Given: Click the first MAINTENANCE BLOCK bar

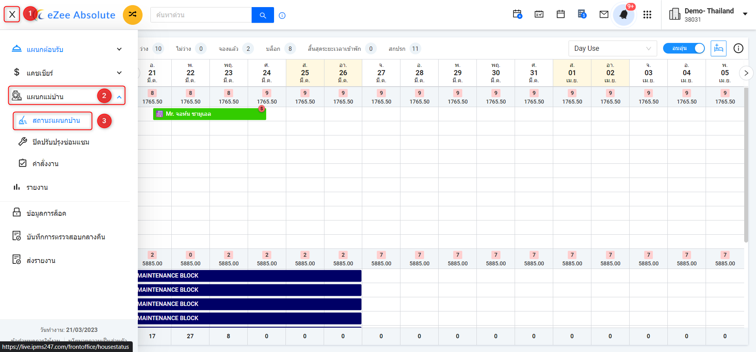Looking at the screenshot, I should [x=249, y=276].
